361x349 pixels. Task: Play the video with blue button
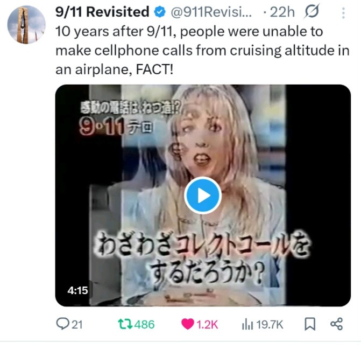click(x=203, y=196)
